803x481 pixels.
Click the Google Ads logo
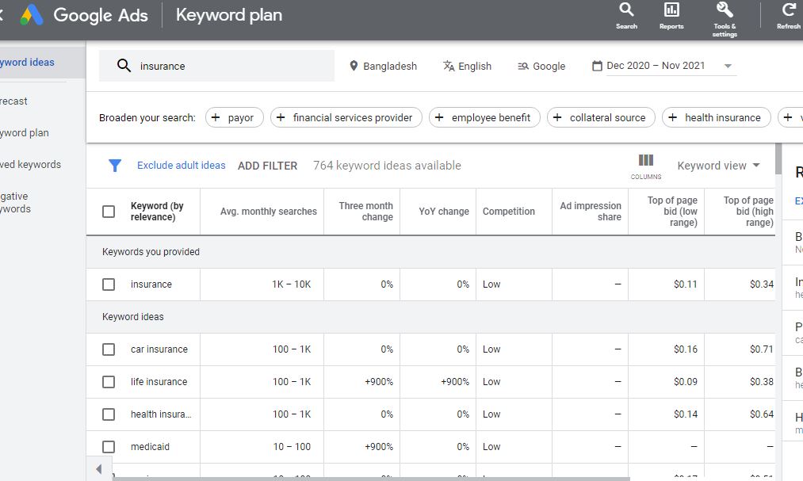pos(32,15)
